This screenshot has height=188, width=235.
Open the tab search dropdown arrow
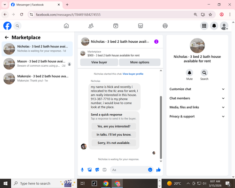[5, 5]
